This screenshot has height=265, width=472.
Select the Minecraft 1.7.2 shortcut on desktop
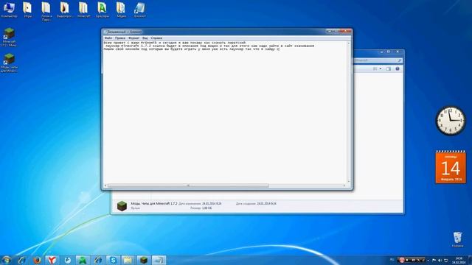point(9,38)
